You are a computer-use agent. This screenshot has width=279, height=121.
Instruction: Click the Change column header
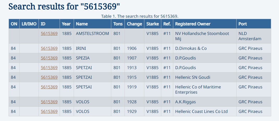tap(134, 24)
